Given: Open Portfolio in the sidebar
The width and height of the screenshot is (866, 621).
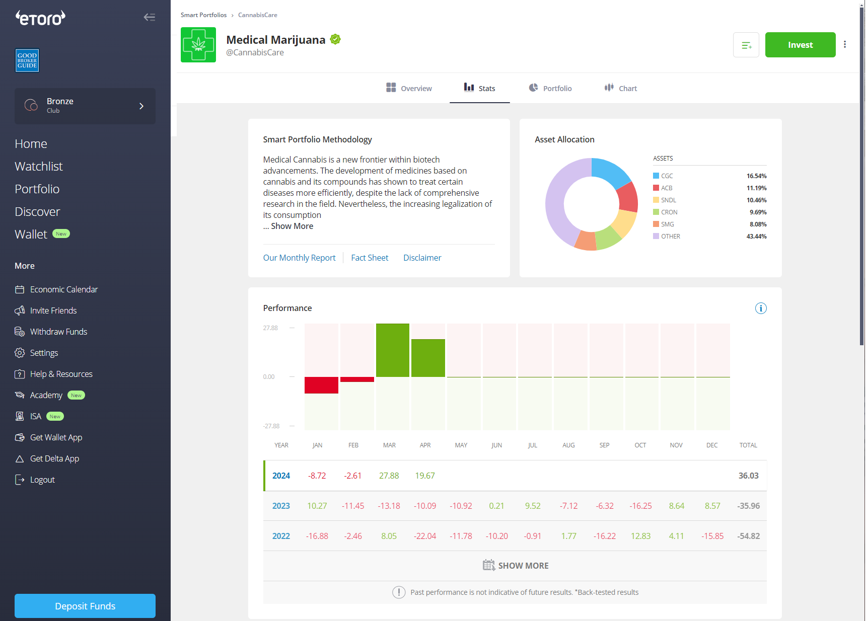Looking at the screenshot, I should click(x=37, y=189).
